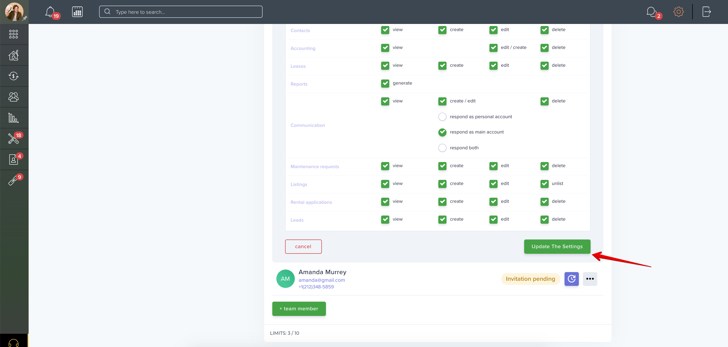The image size is (728, 347).
Task: Open the properties house icon in sidebar
Action: pos(14,55)
